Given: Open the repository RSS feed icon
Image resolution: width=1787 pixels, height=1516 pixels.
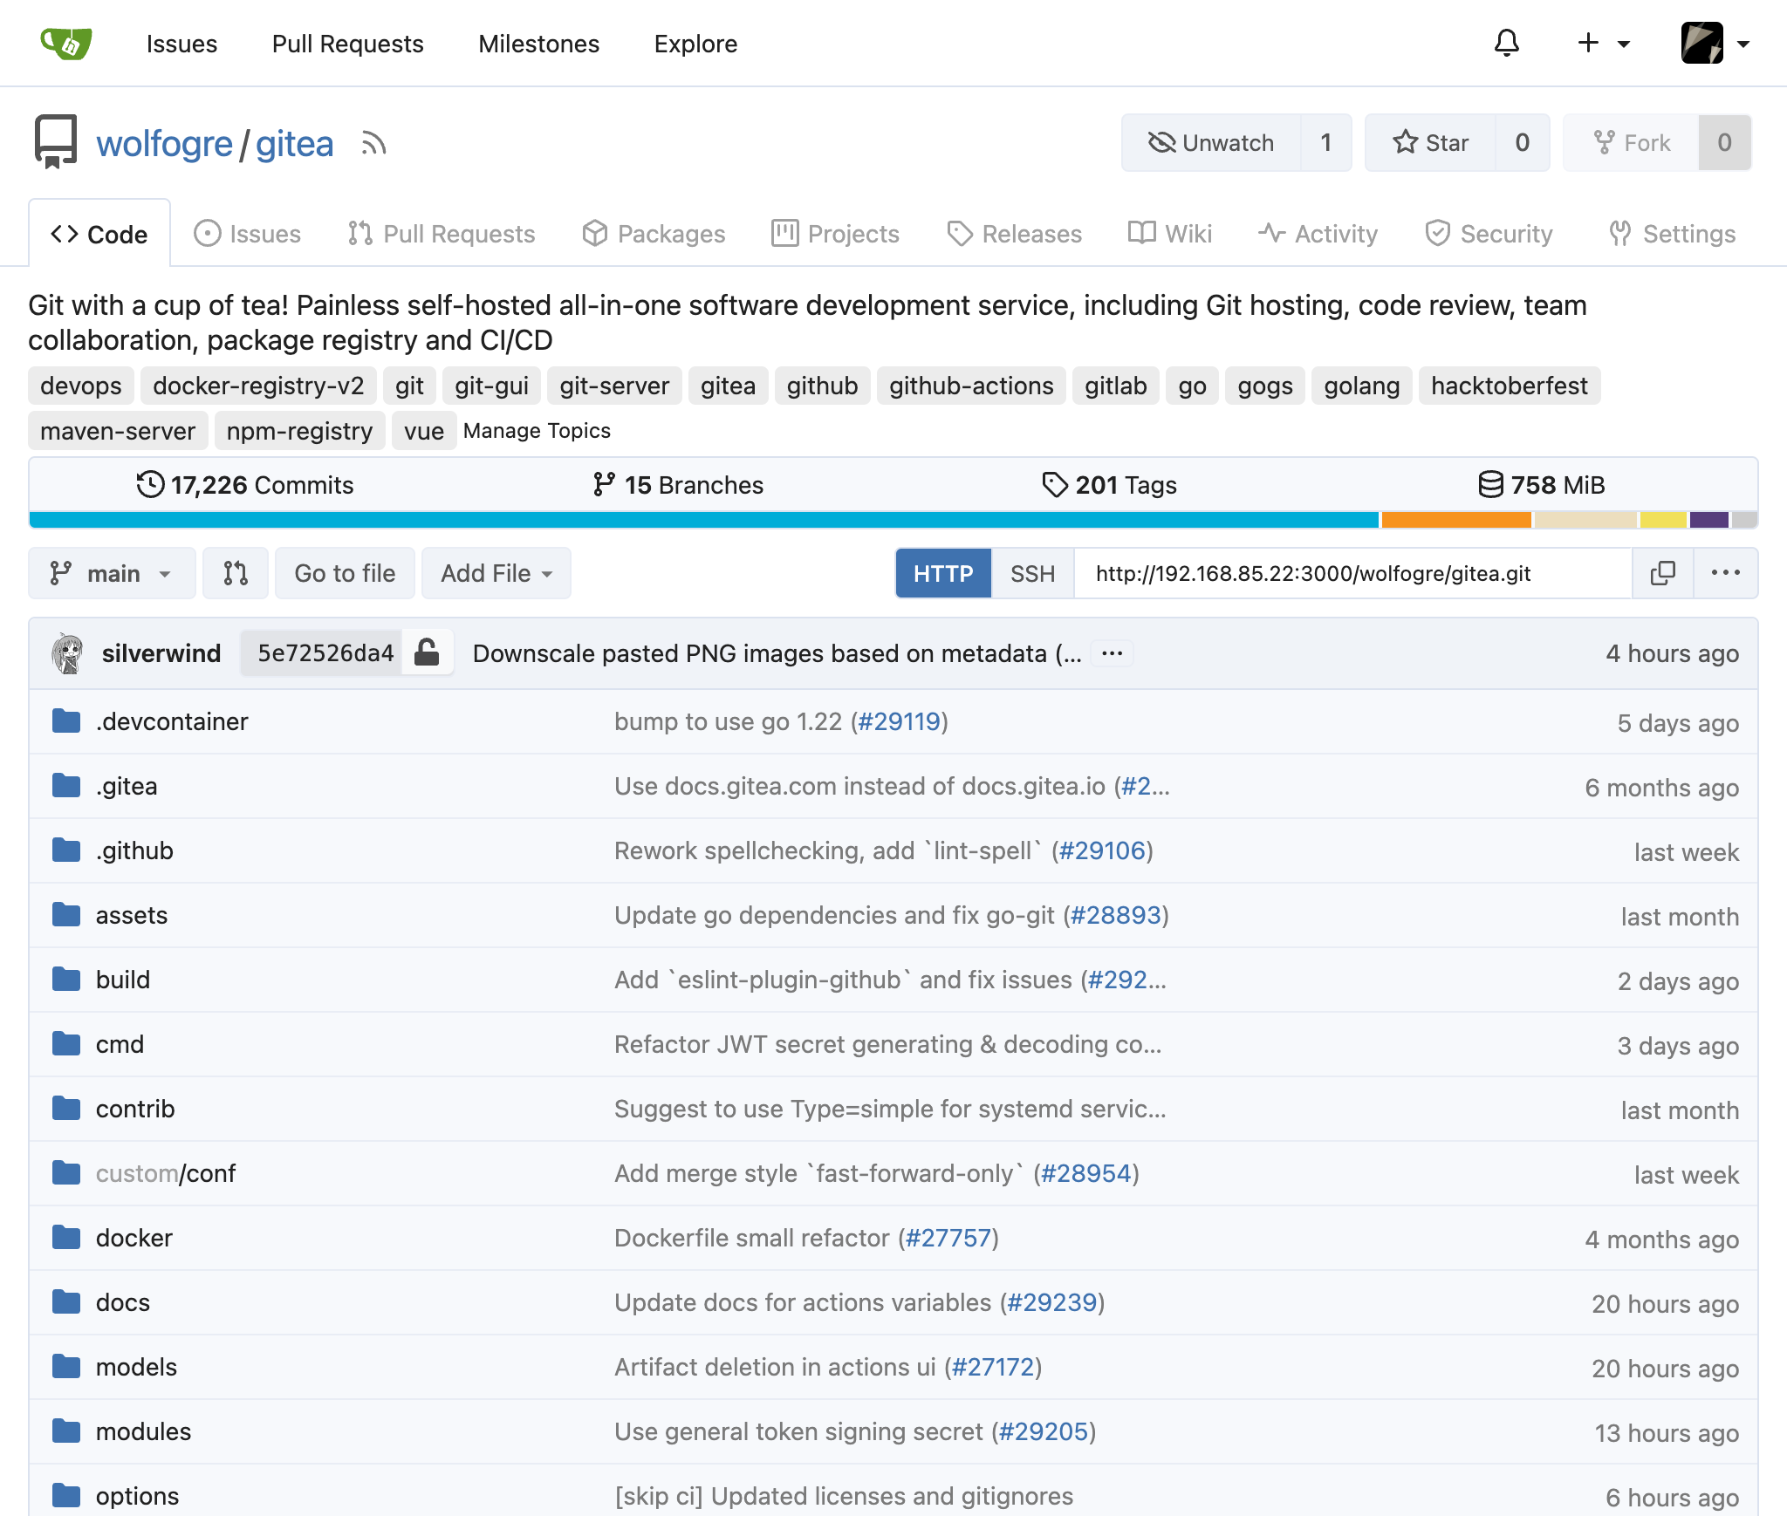Looking at the screenshot, I should [x=373, y=143].
